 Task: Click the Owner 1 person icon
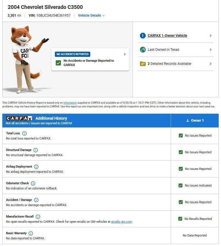pyautogui.click(x=187, y=121)
